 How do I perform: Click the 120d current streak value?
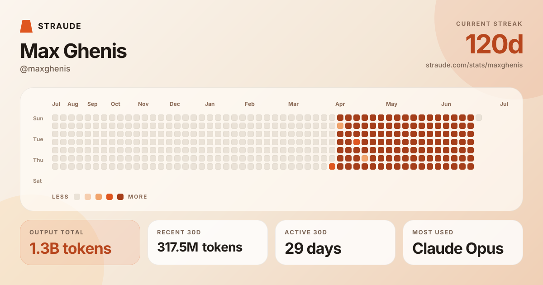pyautogui.click(x=494, y=44)
